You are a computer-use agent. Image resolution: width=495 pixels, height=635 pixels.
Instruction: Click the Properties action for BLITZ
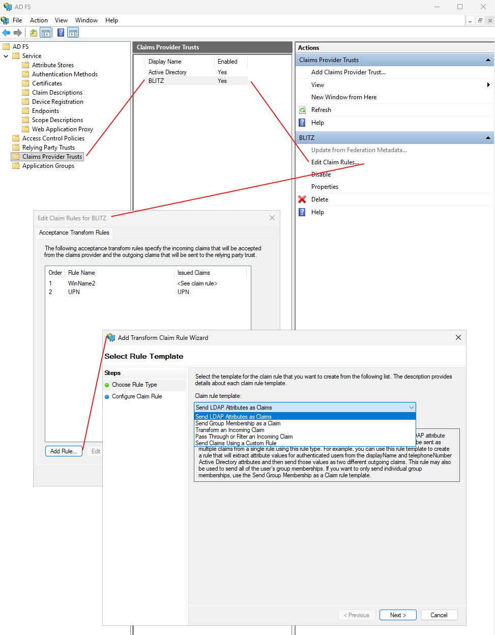325,187
